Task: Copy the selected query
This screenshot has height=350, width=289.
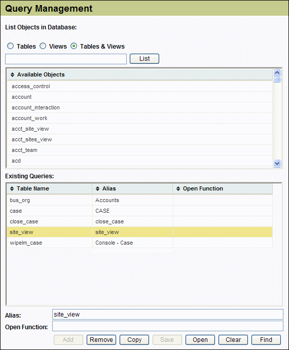Action: pos(134,340)
